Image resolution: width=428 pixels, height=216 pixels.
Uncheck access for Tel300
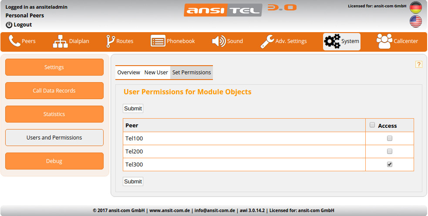[x=390, y=164]
